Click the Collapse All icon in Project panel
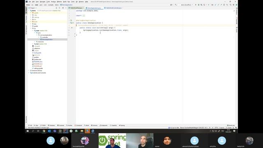This screenshot has height=148, width=263. [59, 8]
